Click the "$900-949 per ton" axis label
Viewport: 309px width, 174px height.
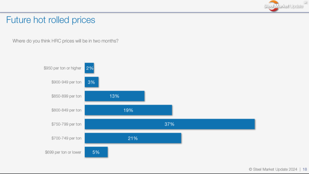click(66, 82)
